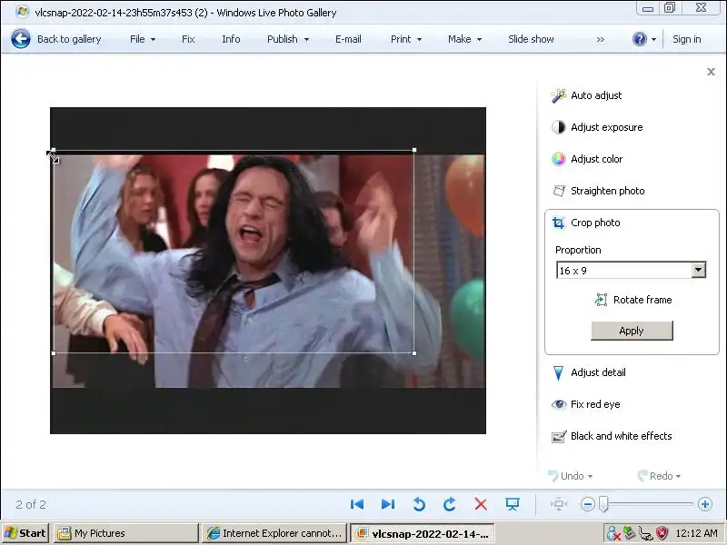Click the Redo button
This screenshot has height=545, width=727.
click(654, 476)
